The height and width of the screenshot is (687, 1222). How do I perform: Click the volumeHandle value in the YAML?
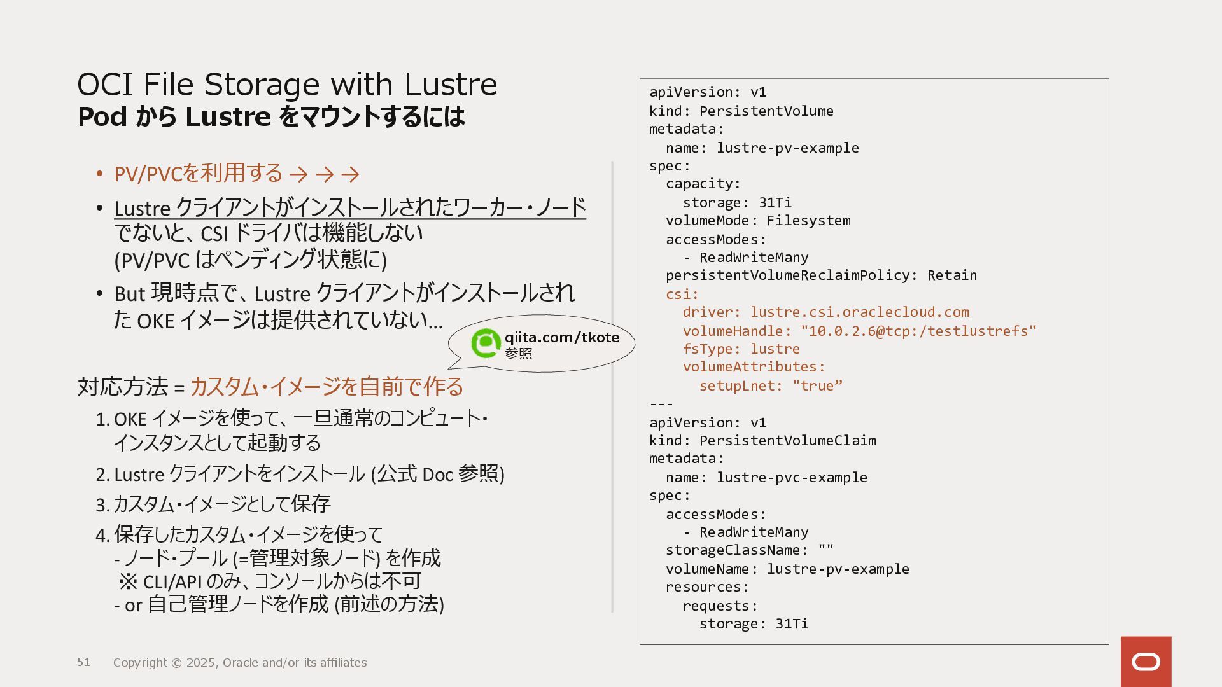click(918, 331)
